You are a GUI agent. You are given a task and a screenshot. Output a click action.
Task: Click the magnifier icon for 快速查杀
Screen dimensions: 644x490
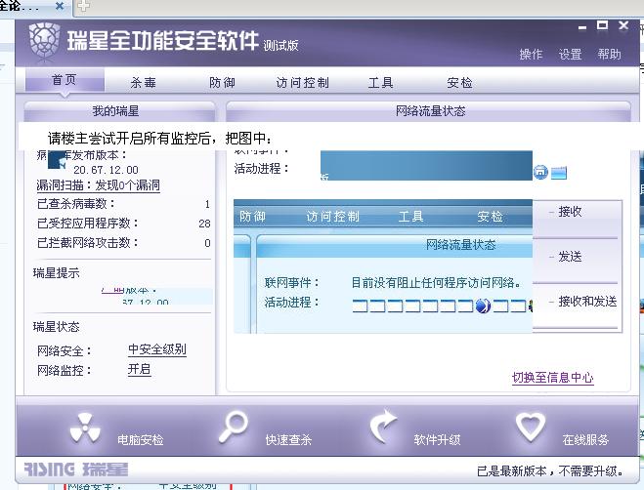coord(233,427)
